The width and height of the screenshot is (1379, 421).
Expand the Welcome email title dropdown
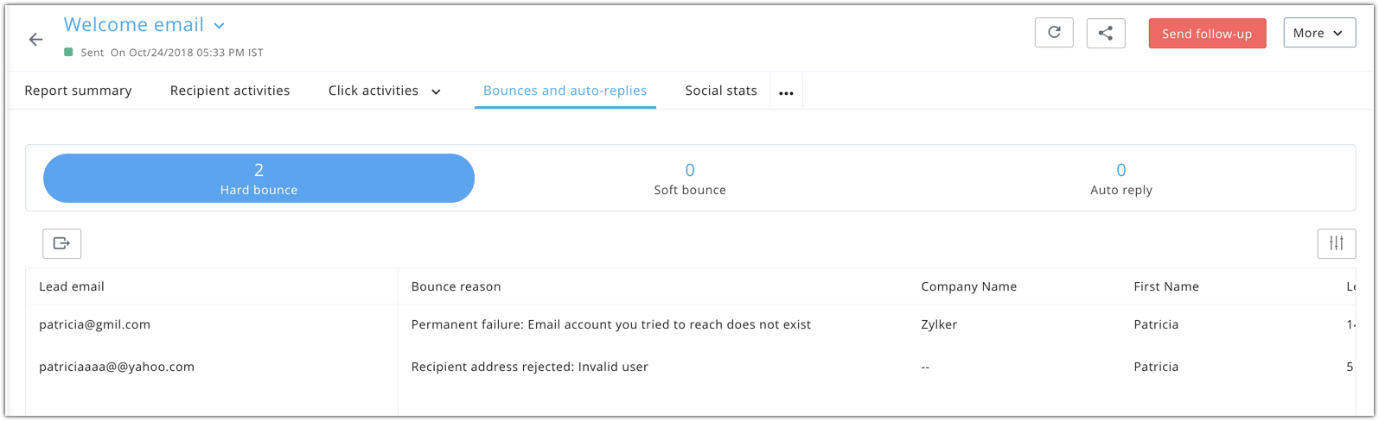point(219,26)
